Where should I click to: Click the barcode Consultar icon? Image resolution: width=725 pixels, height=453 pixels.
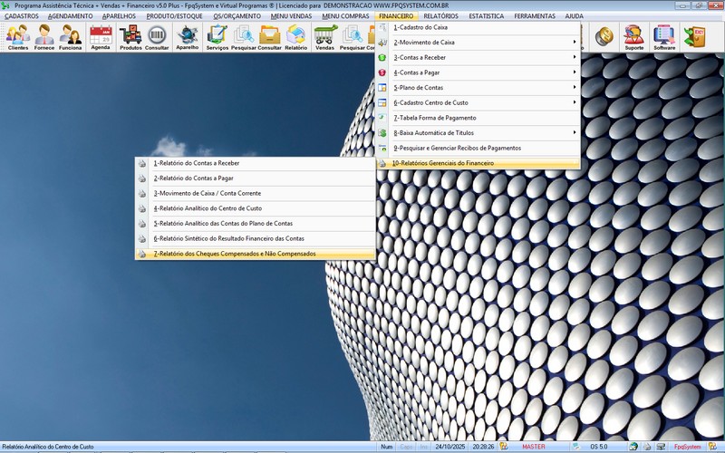tap(157, 37)
